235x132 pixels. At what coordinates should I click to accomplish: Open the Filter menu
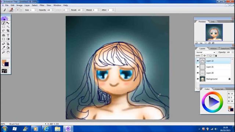pyautogui.click(x=42, y=5)
